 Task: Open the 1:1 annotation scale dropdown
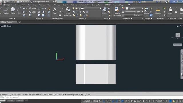(x=139, y=101)
